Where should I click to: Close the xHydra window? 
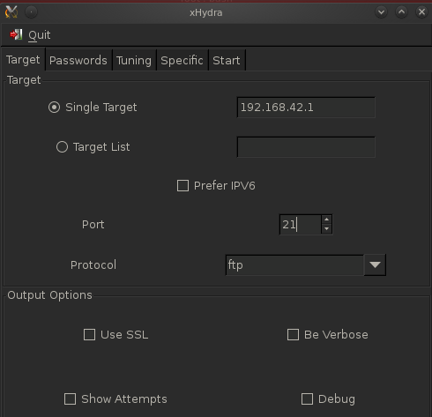pyautogui.click(x=421, y=12)
